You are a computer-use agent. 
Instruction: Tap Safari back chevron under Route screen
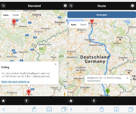point(71,109)
